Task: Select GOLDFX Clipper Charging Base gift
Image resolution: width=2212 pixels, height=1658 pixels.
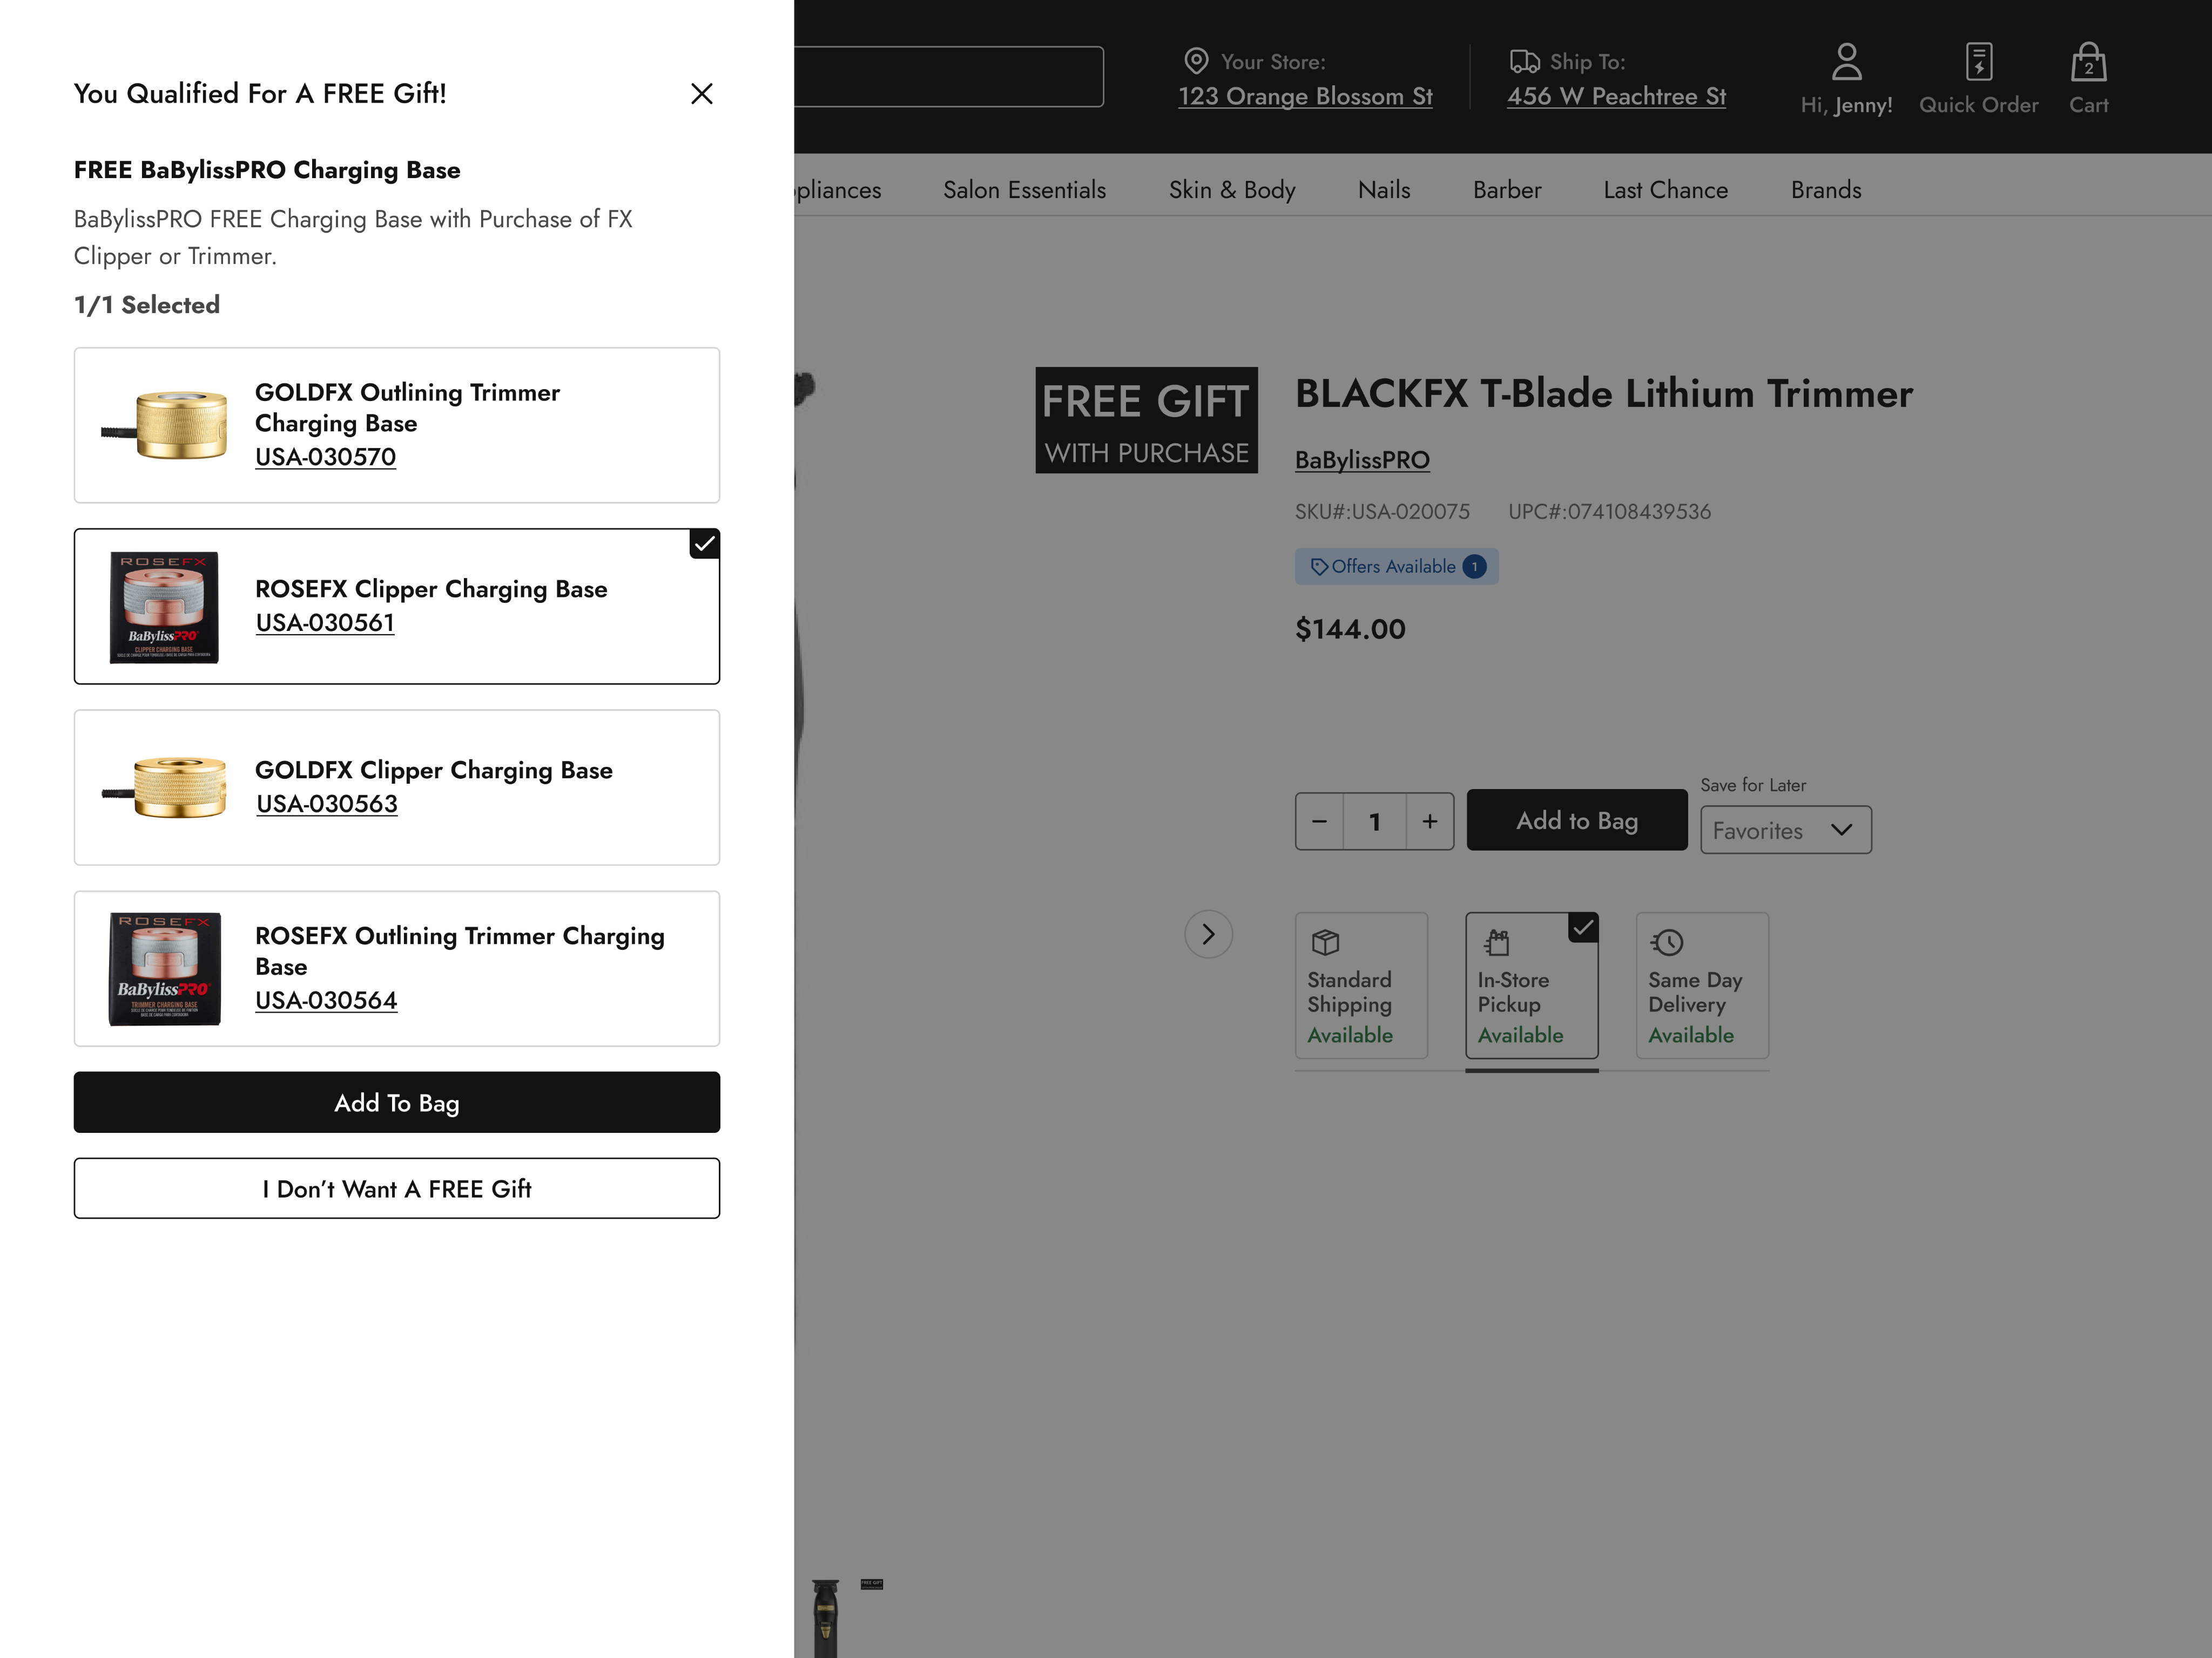Action: [397, 787]
